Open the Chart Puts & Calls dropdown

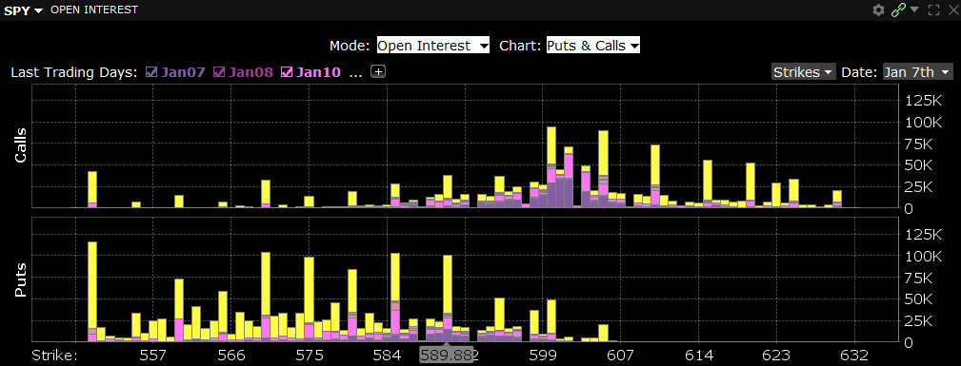click(592, 46)
